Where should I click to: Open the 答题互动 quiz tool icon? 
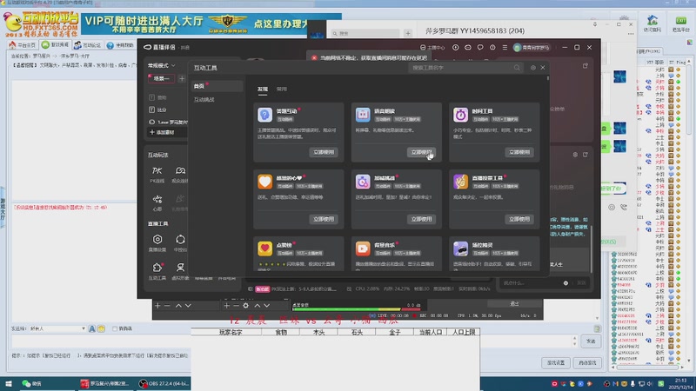[x=264, y=115]
